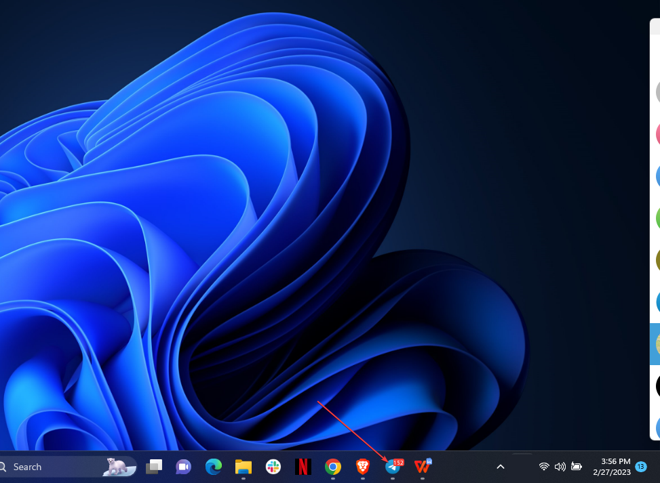Image resolution: width=660 pixels, height=483 pixels.
Task: Open Google Chrome from the taskbar
Action: pyautogui.click(x=332, y=467)
